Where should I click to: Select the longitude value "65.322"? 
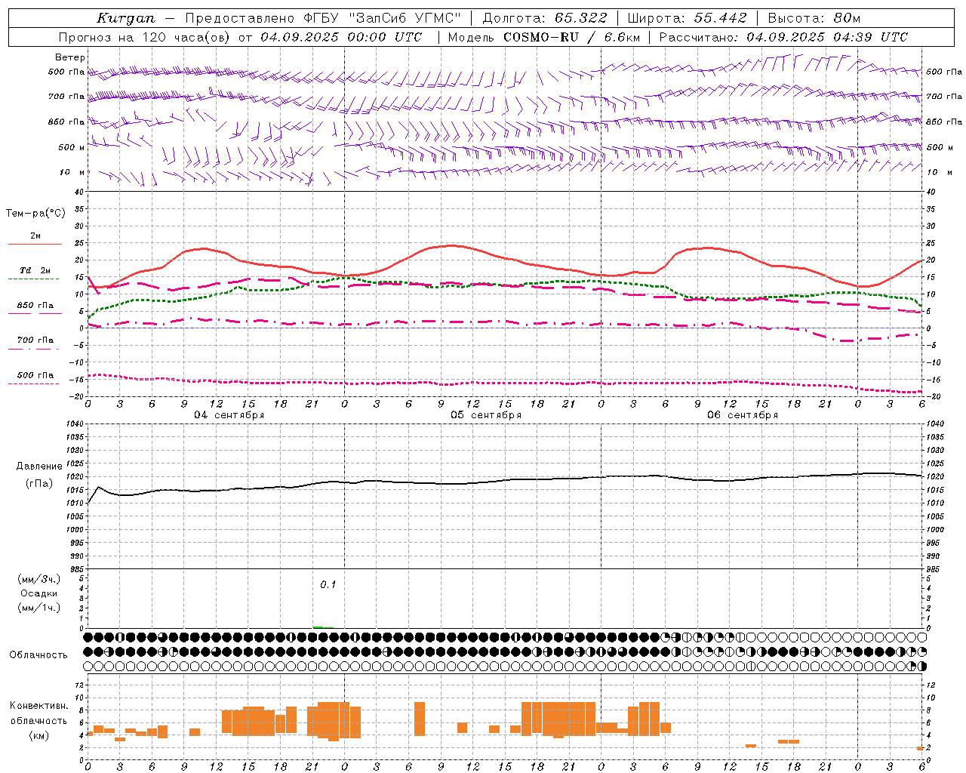[580, 18]
